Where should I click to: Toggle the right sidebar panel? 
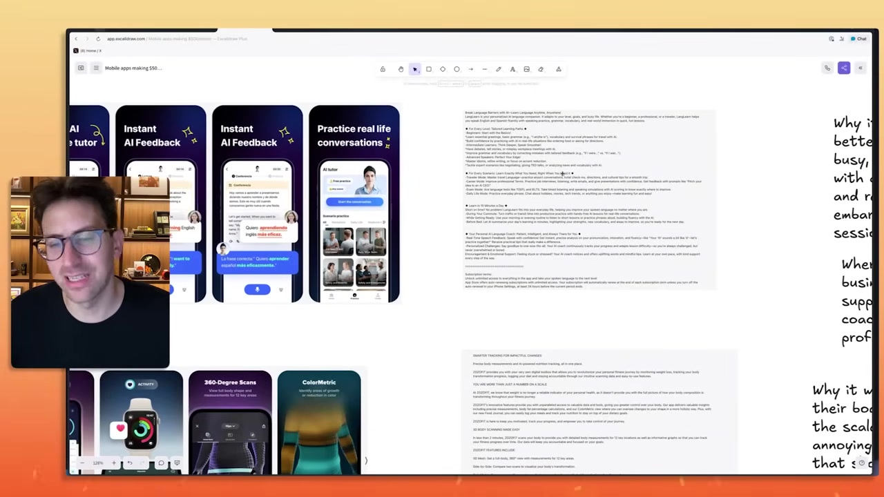click(x=860, y=68)
